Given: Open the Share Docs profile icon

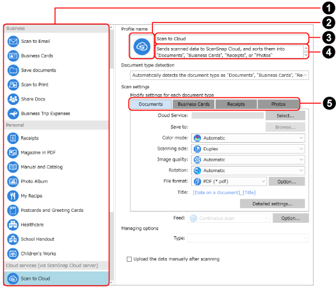Looking at the screenshot, I should coord(13,99).
